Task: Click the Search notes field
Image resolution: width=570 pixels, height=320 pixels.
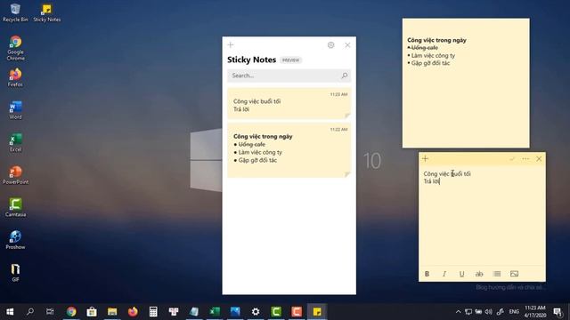Action: 289,76
